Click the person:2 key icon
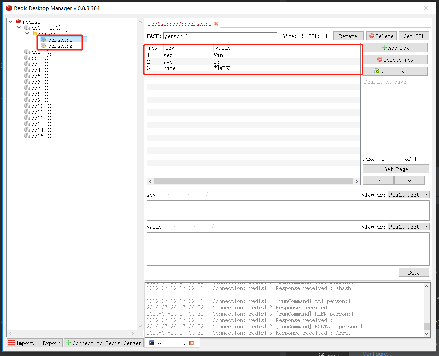 point(43,46)
